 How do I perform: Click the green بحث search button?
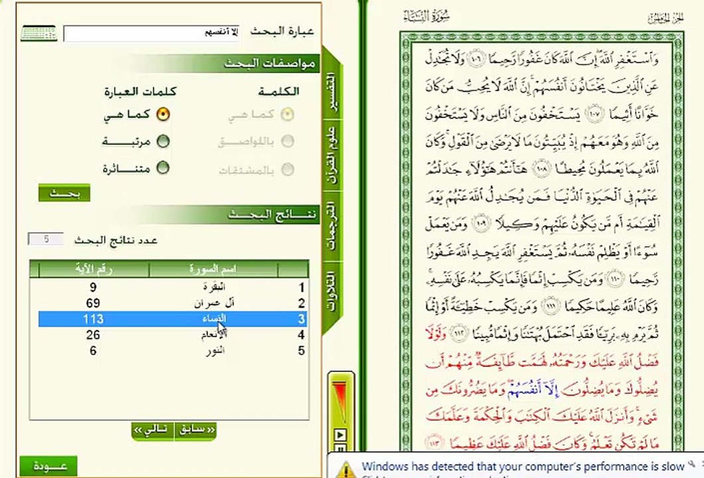point(64,193)
